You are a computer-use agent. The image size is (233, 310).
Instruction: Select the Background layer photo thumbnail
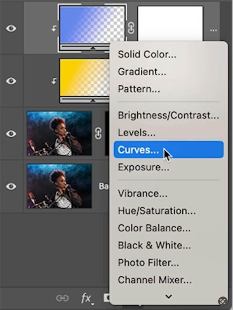tap(59, 186)
